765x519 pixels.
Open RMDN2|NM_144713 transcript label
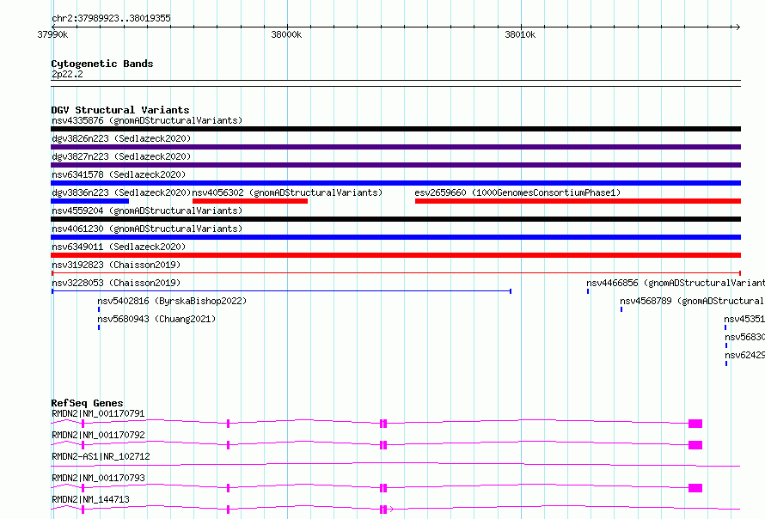90,499
